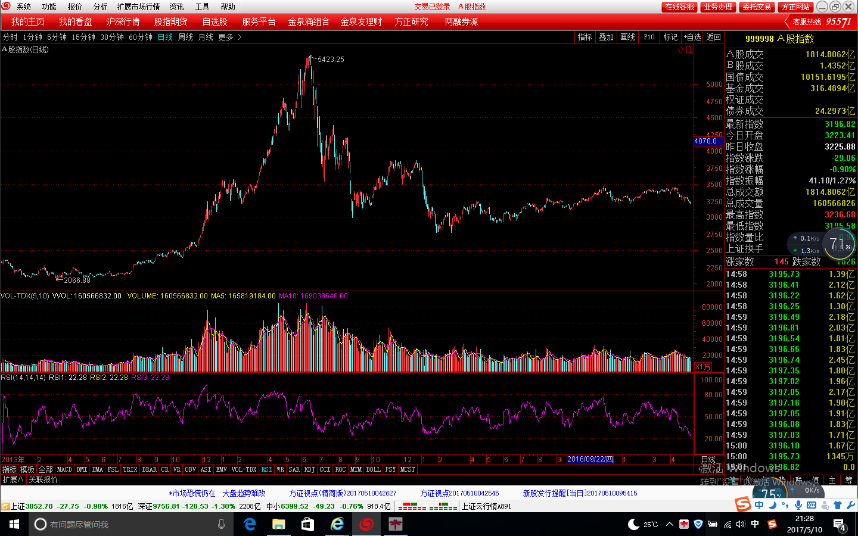Select the VOL-TDX indicator
This screenshot has width=858, height=536.
coord(244,469)
